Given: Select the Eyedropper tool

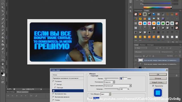Looking at the screenshot, I should pos(3,15).
